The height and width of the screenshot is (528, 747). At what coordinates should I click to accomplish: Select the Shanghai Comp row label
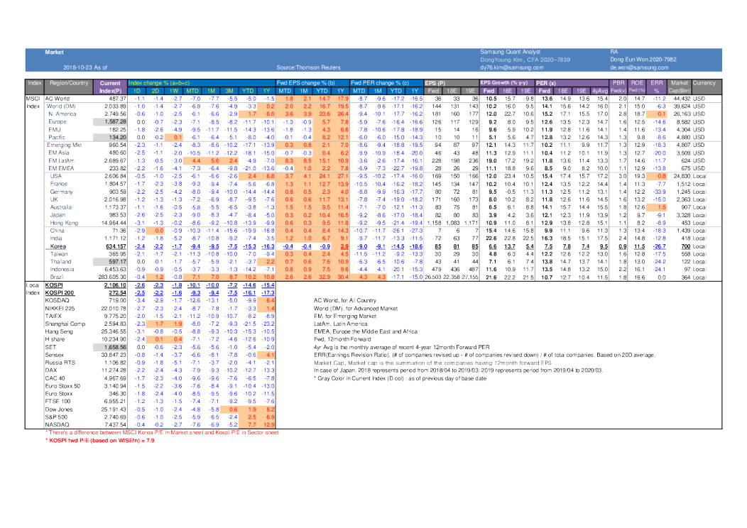65,323
